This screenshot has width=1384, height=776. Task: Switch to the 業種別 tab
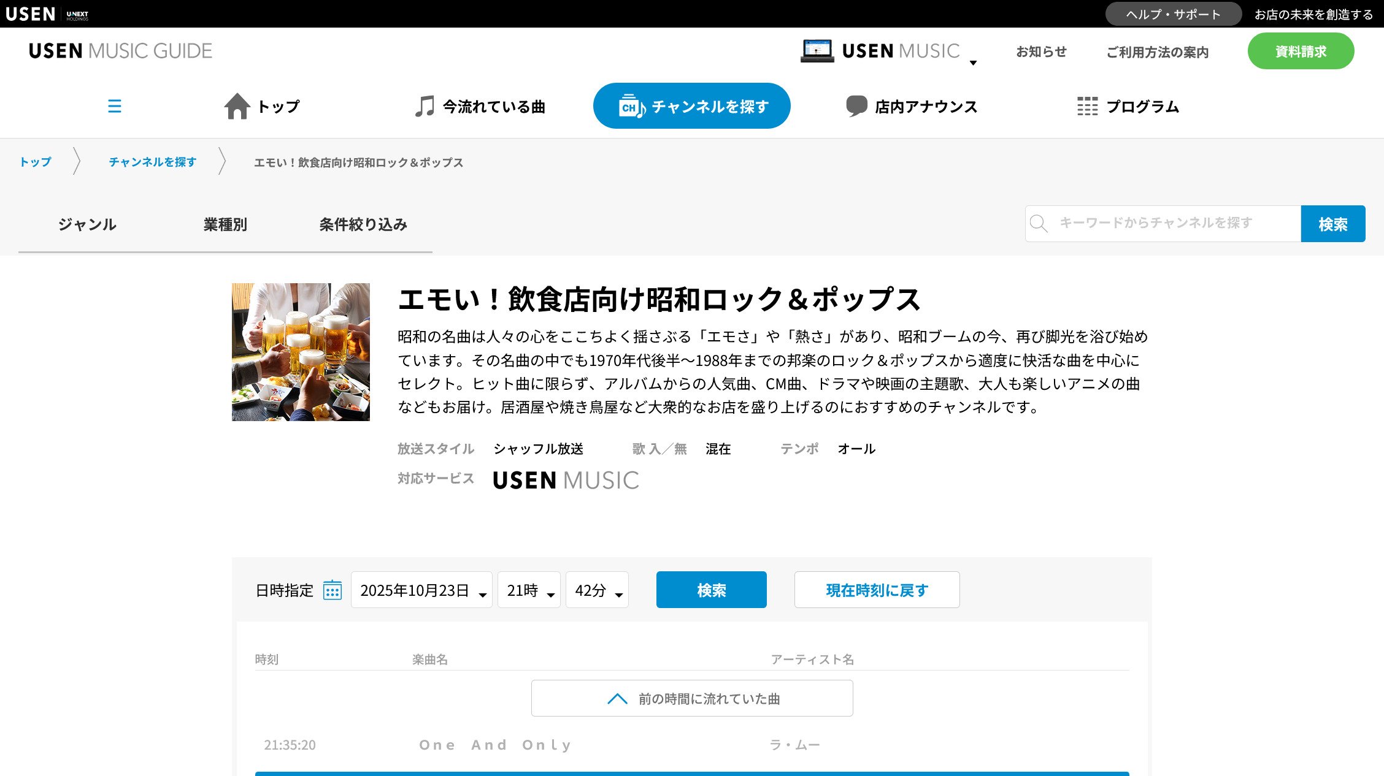coord(225,224)
